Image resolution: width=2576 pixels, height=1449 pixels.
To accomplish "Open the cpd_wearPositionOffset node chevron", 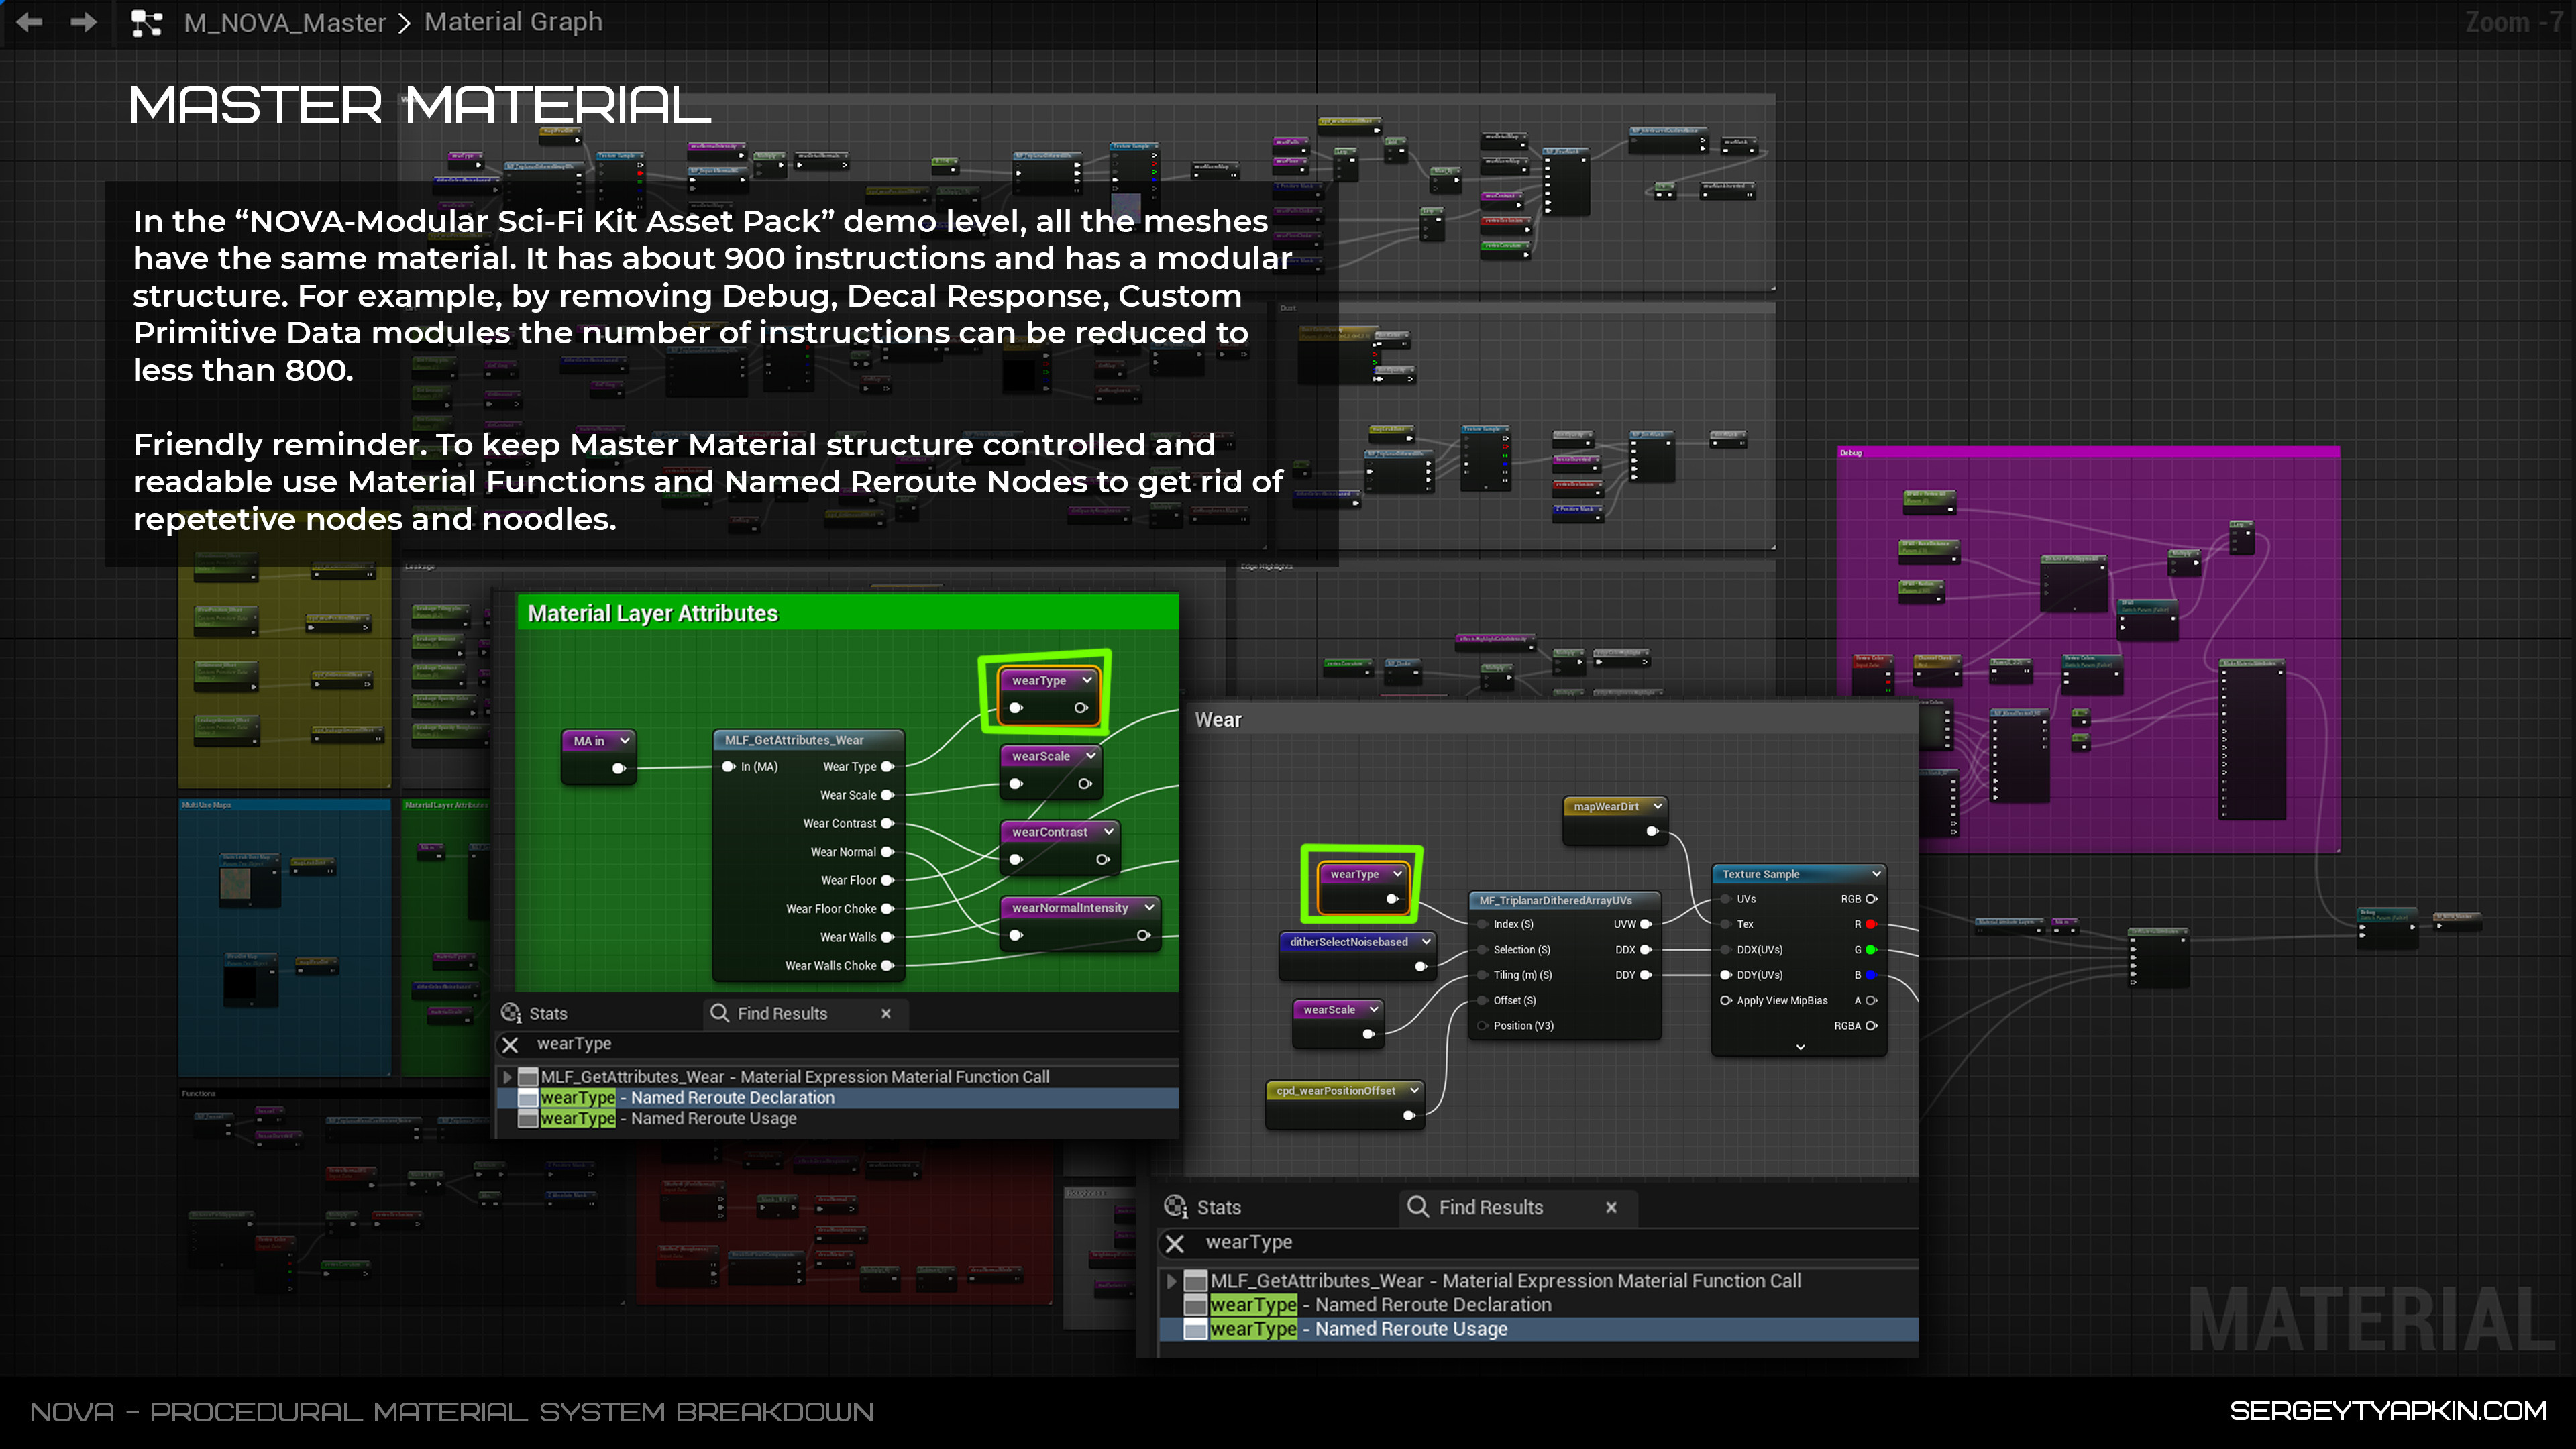I will click(x=1413, y=1091).
